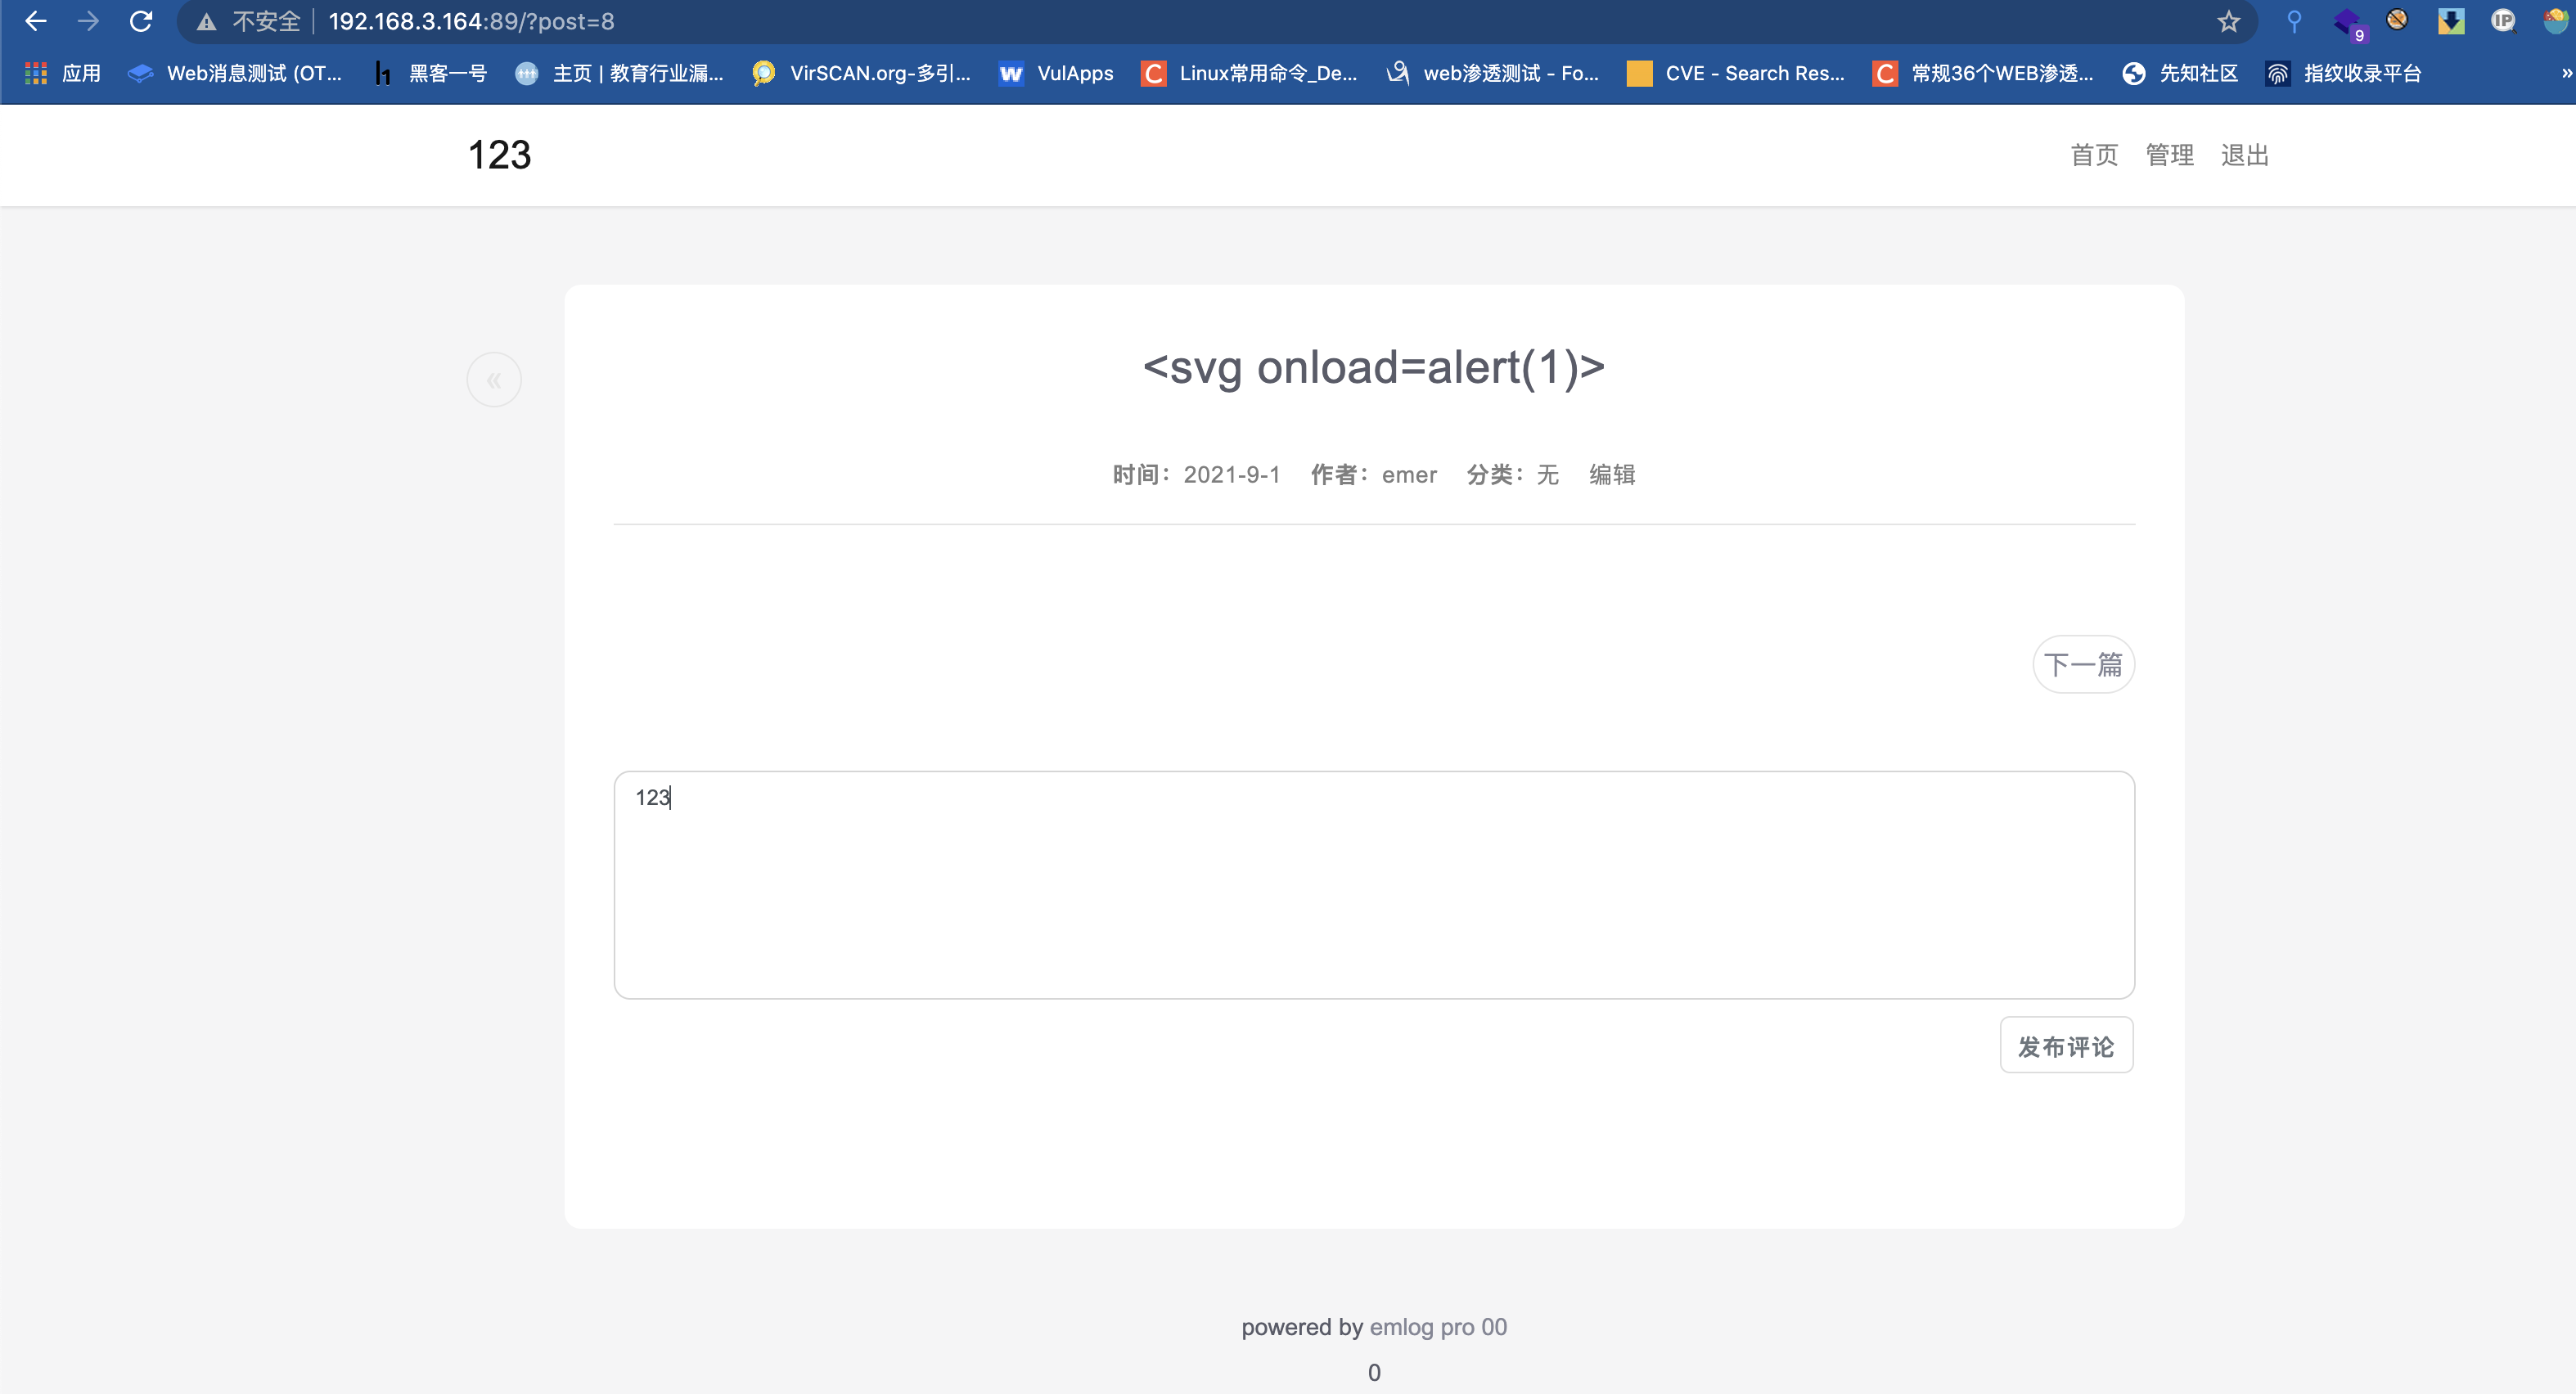The height and width of the screenshot is (1394, 2576).
Task: Click 退出 to log out
Action: (x=2245, y=155)
